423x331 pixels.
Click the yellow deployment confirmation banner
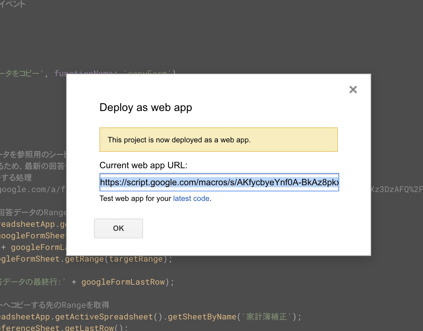click(x=218, y=139)
